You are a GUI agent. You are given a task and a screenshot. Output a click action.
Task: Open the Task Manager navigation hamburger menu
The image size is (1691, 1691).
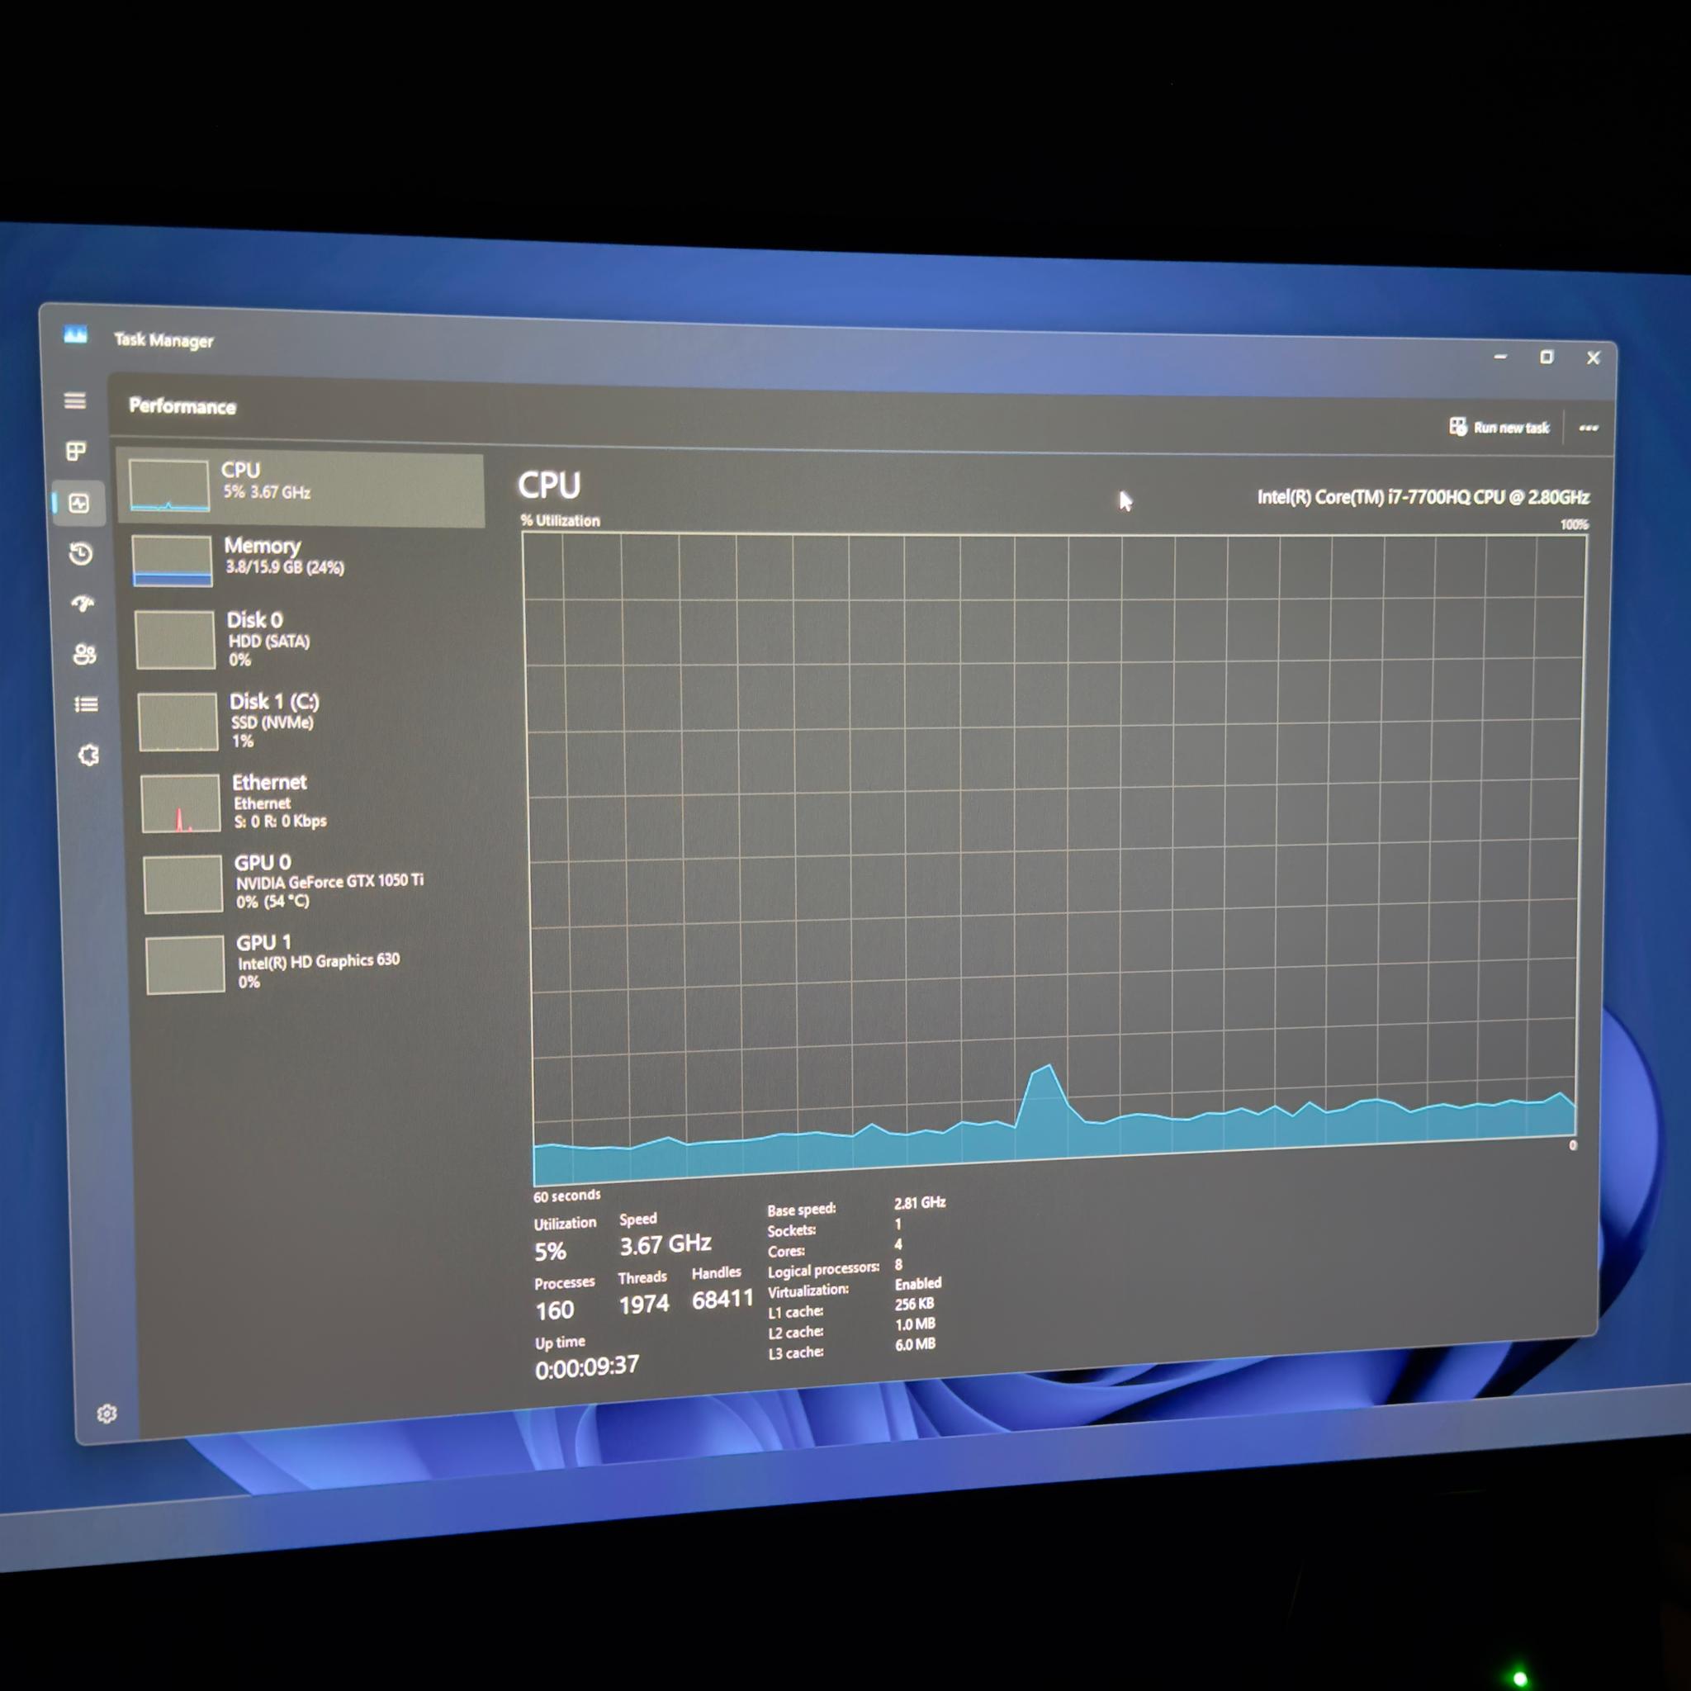(75, 400)
